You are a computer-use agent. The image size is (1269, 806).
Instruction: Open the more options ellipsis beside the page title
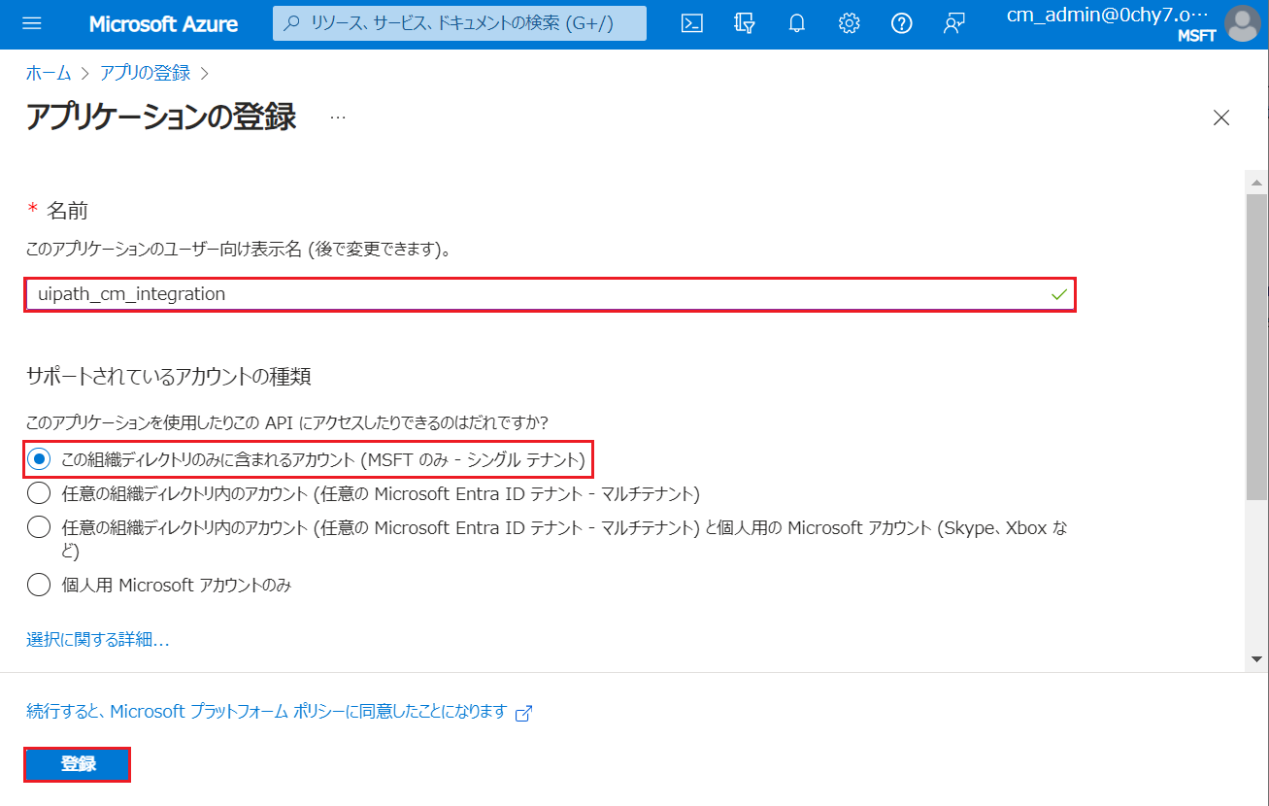point(338,118)
